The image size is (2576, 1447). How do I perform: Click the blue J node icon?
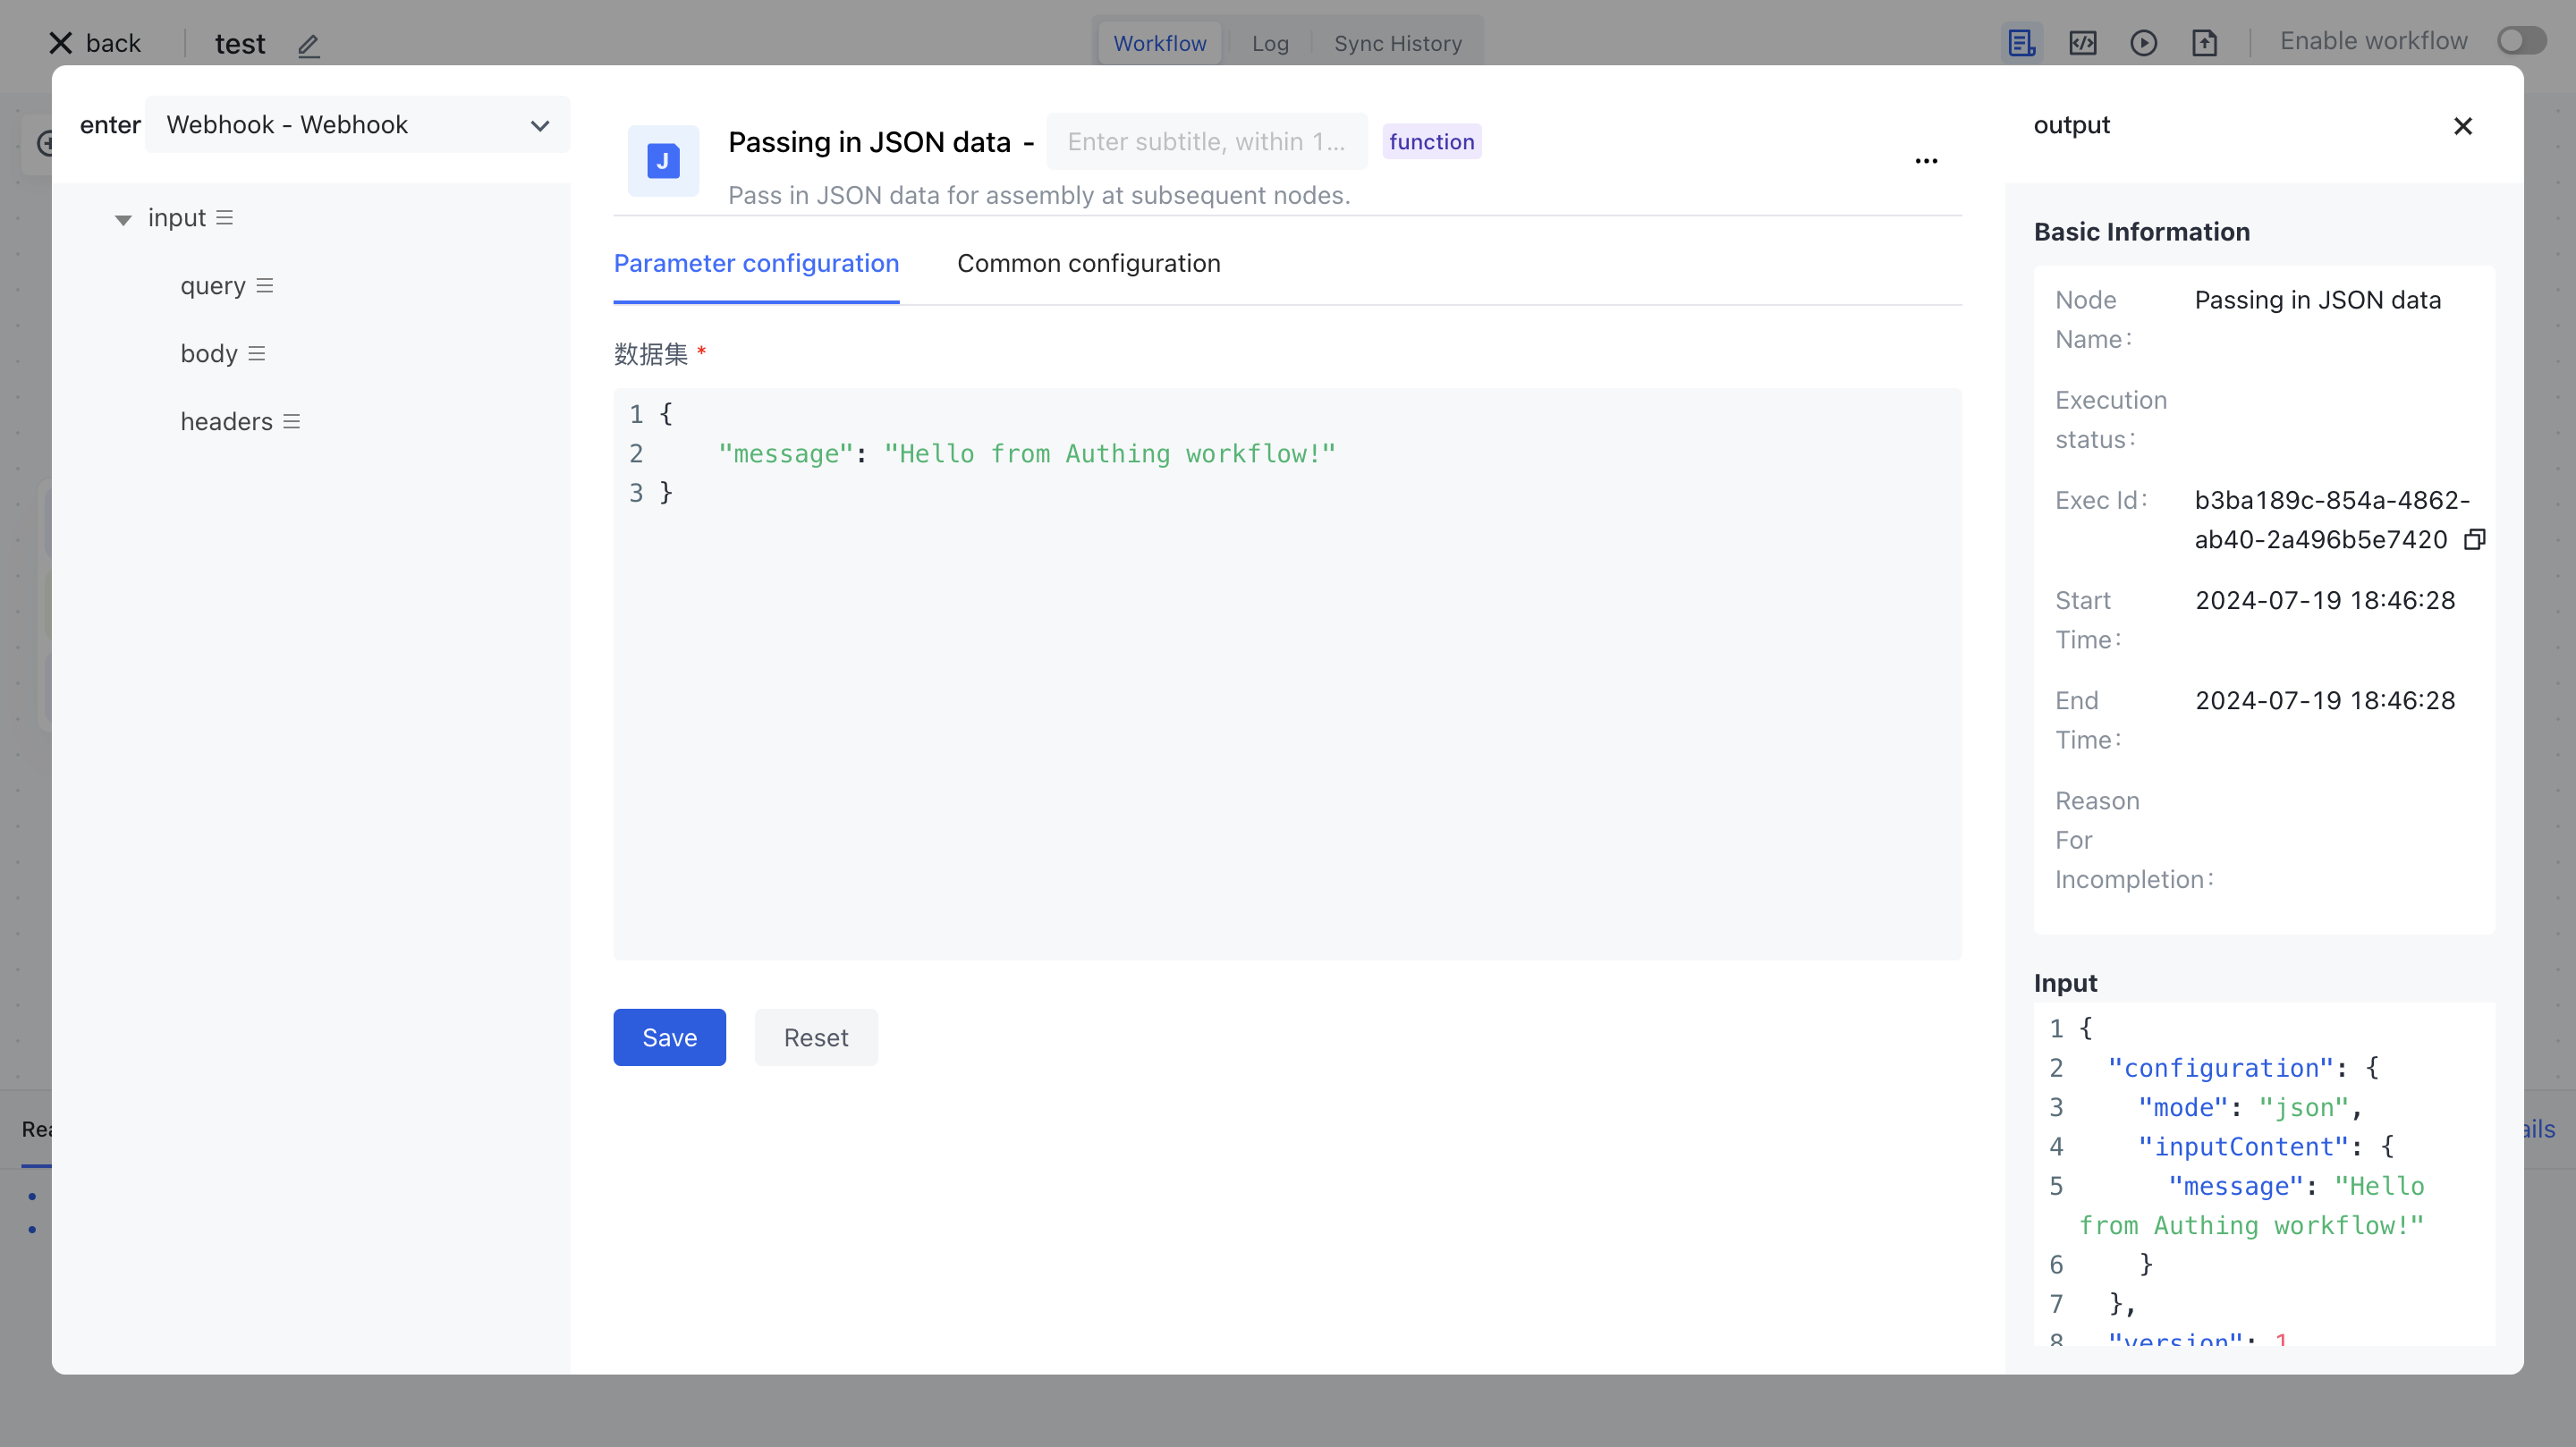663,161
